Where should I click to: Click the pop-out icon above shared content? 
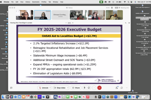[x=129, y=23]
